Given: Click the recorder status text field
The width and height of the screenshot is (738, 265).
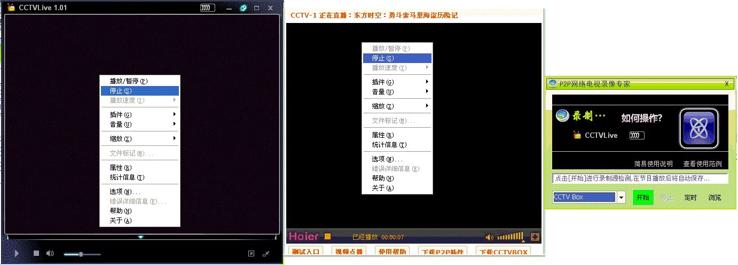Looking at the screenshot, I should pos(640,178).
